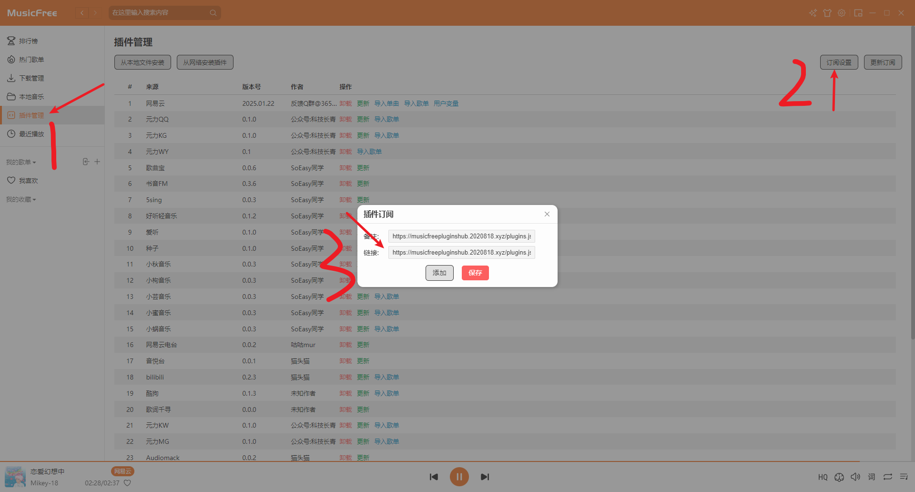Click the playback progress bar above player
This screenshot has width=915, height=492.
pos(457,461)
